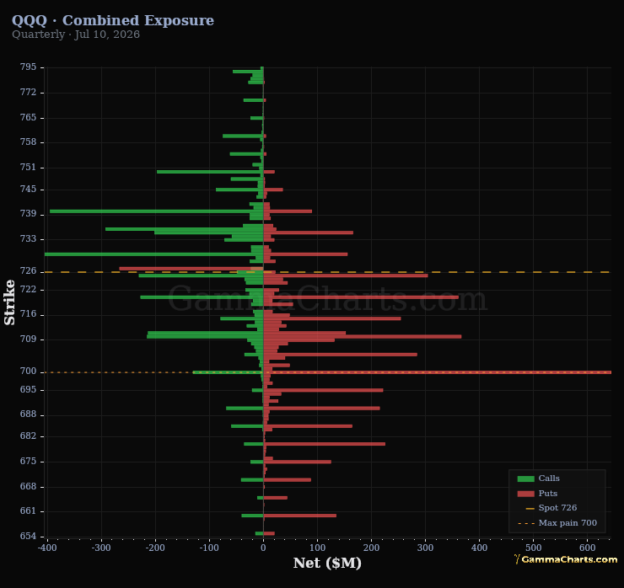Click the 400 x-axis tick label
This screenshot has width=624, height=588.
(x=480, y=548)
